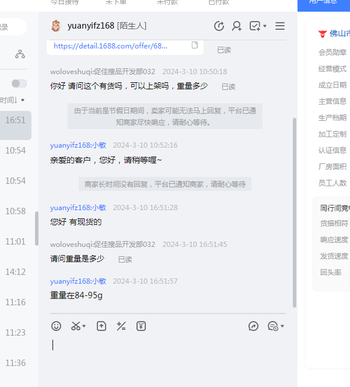This screenshot has width=350, height=387.
Task: Toggle the switch in left sidebar
Action: 19,83
